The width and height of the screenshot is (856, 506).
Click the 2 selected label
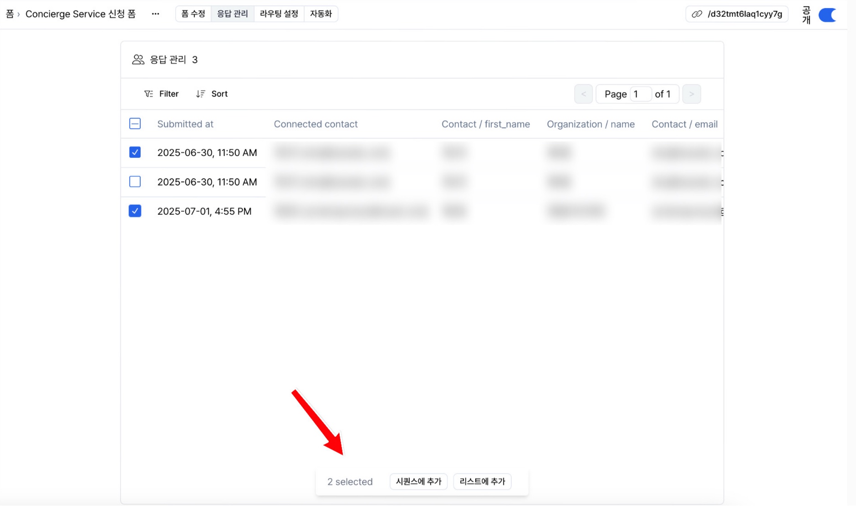pos(350,482)
